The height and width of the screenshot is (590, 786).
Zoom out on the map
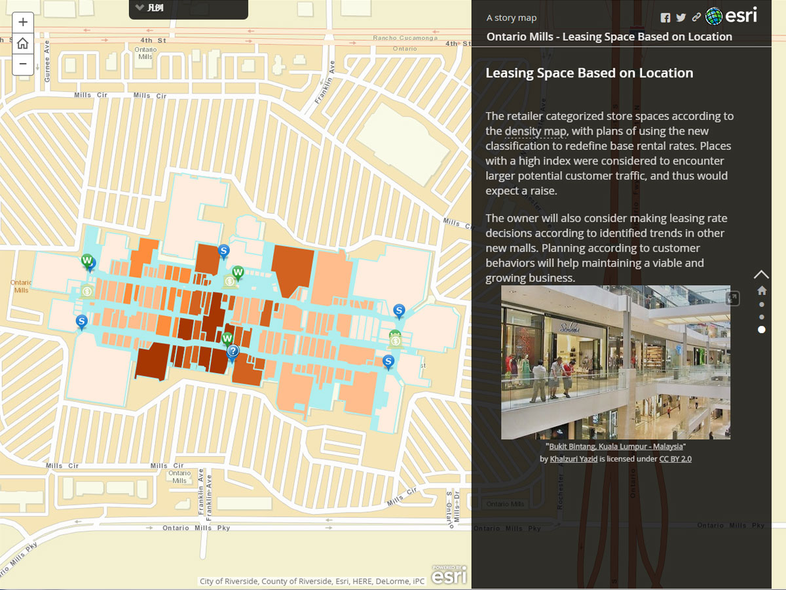tap(23, 64)
